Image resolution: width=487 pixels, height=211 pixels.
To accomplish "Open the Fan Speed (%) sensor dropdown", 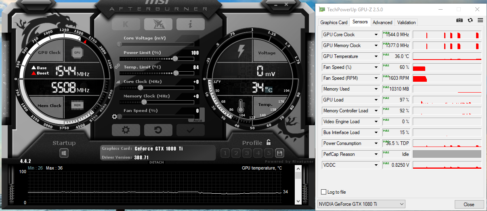I will pos(376,67).
